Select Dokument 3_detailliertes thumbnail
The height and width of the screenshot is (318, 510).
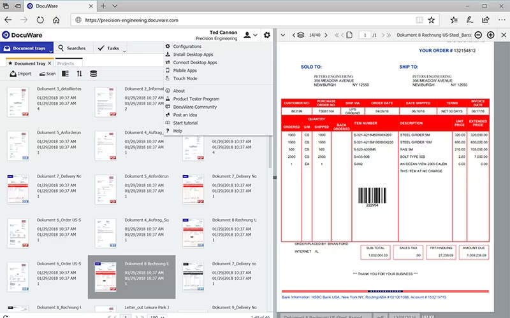(x=18, y=102)
